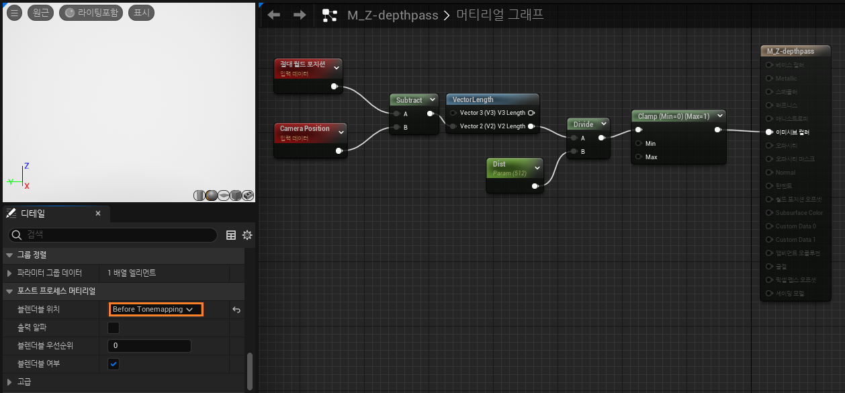Select the cube preview mesh icon
This screenshot has width=845, height=393.
pyautogui.click(x=236, y=195)
